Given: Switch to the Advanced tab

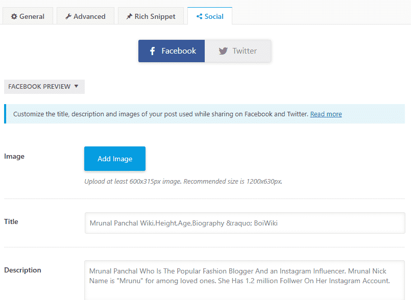Looking at the screenshot, I should (85, 16).
